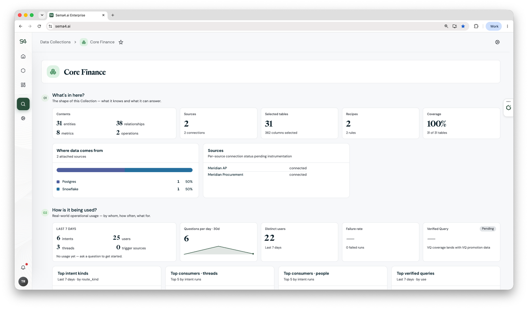Click '362 columns selected' text
The image size is (528, 309).
tap(281, 133)
